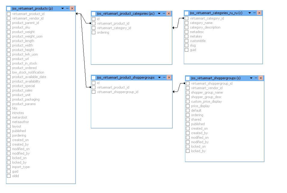The image size is (287, 193).
Task: Check id checkbox in product_categories table
Action: (x=94, y=19)
